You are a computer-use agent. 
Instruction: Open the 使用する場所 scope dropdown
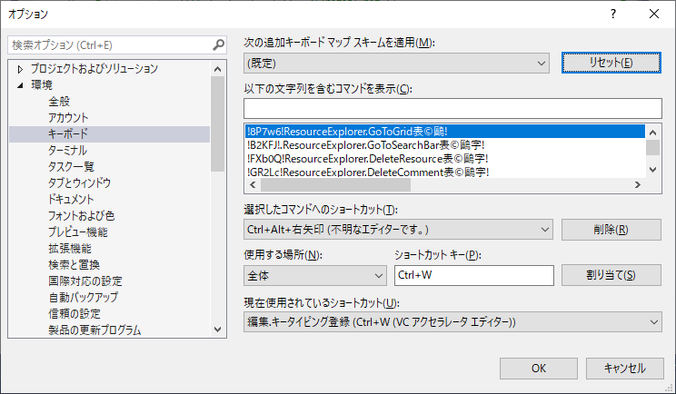pyautogui.click(x=315, y=275)
